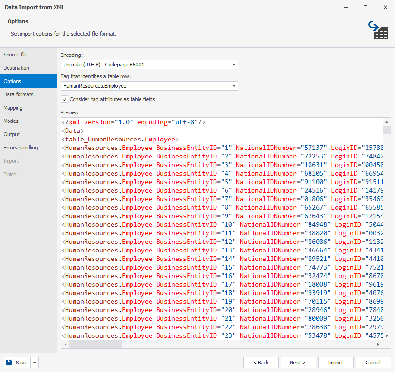Screen dimensions: 395x372
Task: Close the Data Import from XML window
Action: click(386, 7)
